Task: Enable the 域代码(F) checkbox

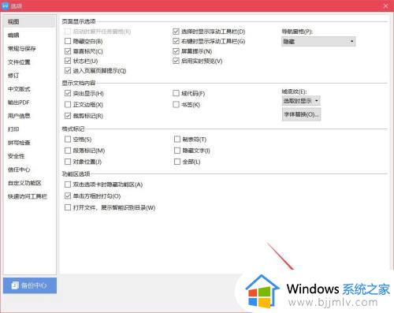Action: coord(176,93)
